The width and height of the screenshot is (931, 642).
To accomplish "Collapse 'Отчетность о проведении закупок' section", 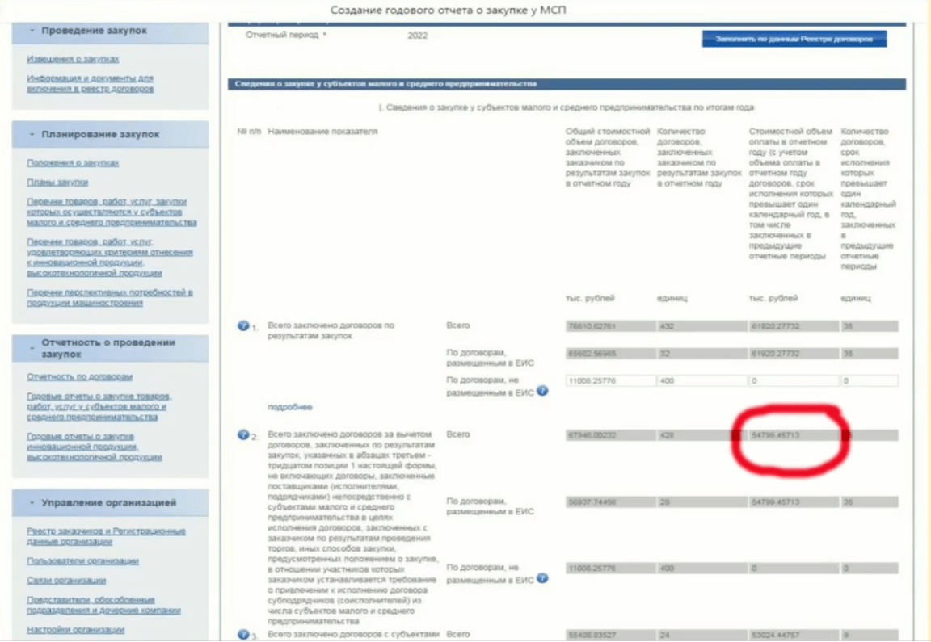I will click(x=32, y=348).
